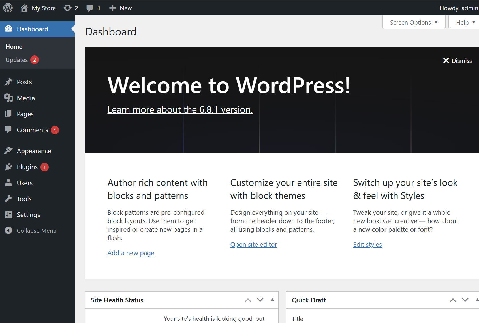Click the Quick Draft heading

(309, 300)
